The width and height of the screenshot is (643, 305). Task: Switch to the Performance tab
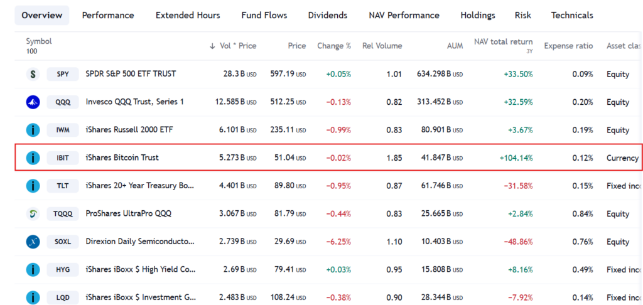point(108,16)
